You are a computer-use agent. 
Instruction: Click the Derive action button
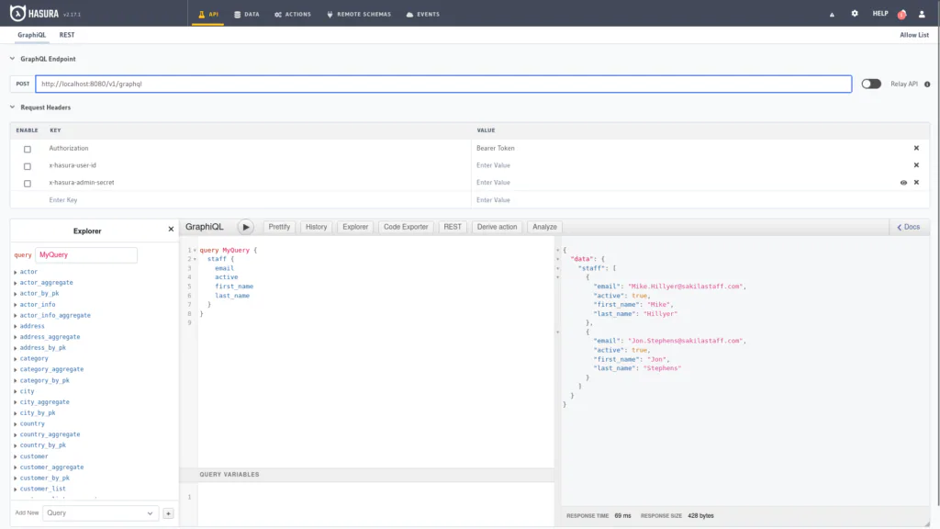click(497, 228)
